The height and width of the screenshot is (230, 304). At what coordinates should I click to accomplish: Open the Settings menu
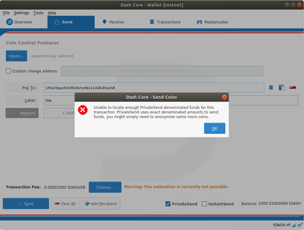21,13
